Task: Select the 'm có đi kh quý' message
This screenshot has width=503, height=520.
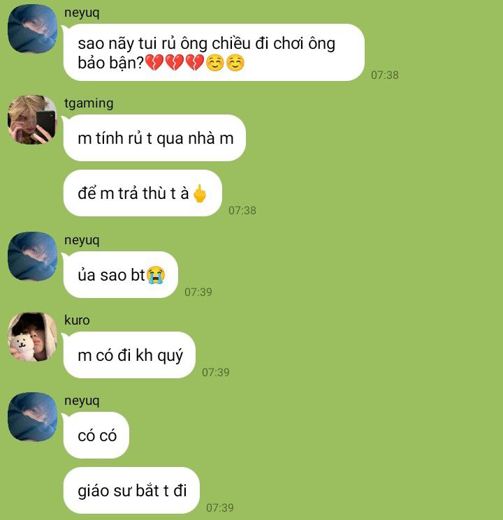Action: [x=129, y=355]
